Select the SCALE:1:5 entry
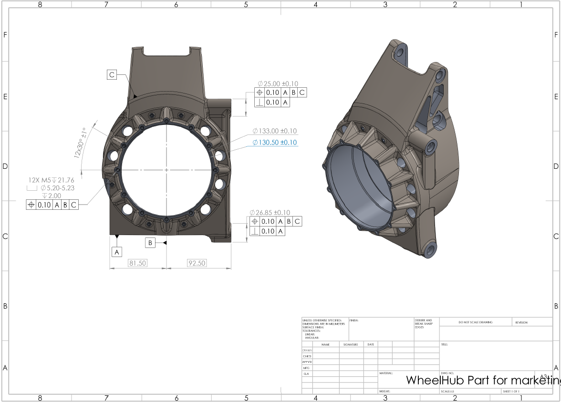561x402 pixels. click(447, 391)
